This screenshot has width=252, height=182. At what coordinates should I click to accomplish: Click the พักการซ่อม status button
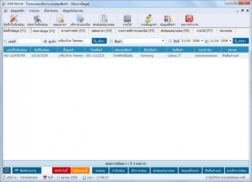tap(139, 171)
